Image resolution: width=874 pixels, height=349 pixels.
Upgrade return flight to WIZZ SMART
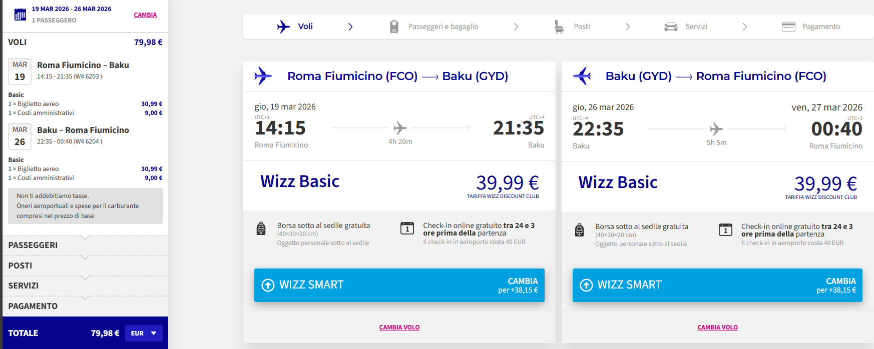717,285
